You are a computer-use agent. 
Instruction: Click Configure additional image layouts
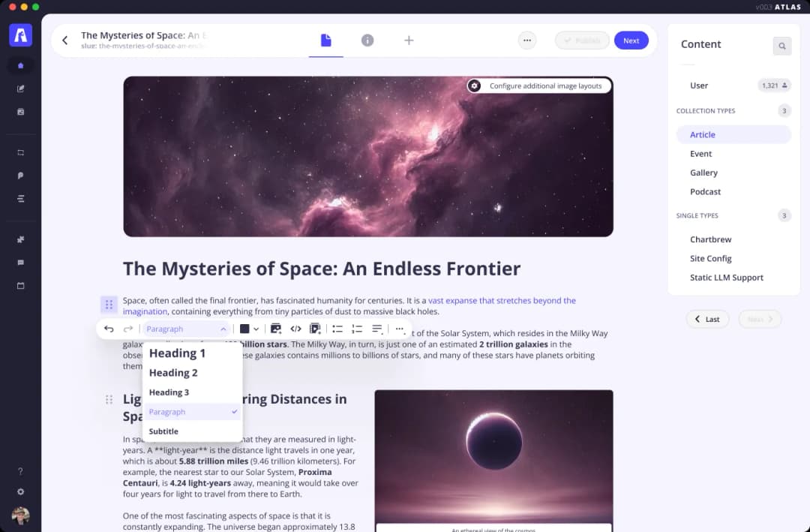[x=539, y=86]
